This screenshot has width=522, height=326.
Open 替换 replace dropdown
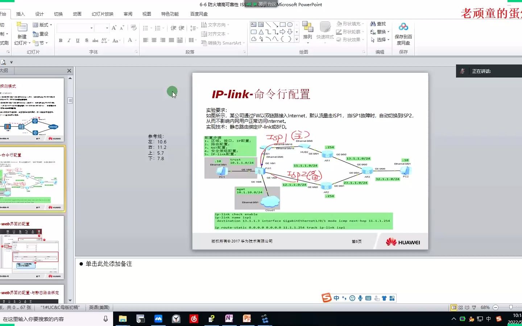(x=380, y=32)
